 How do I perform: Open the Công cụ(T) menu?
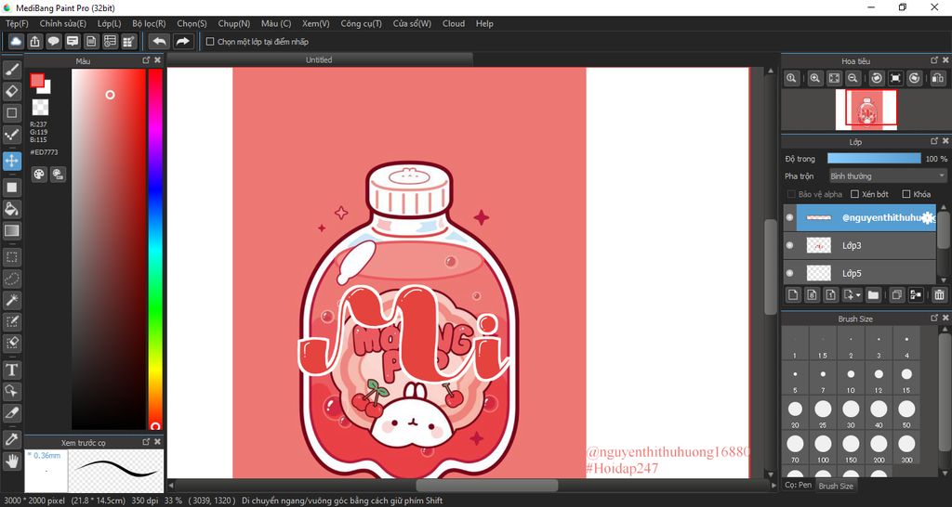362,23
